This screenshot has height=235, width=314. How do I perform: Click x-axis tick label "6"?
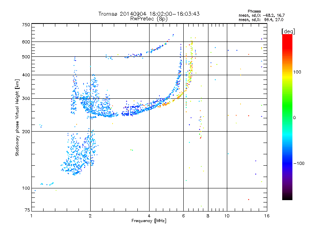pyautogui.click(x=183, y=216)
